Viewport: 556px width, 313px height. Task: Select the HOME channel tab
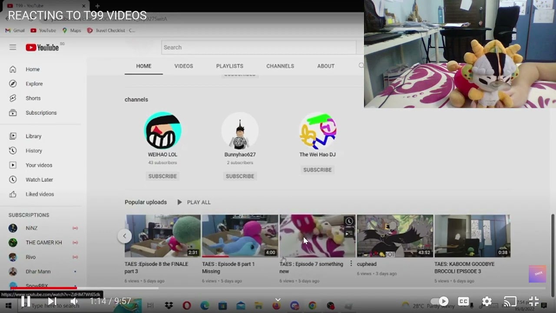pos(144,66)
